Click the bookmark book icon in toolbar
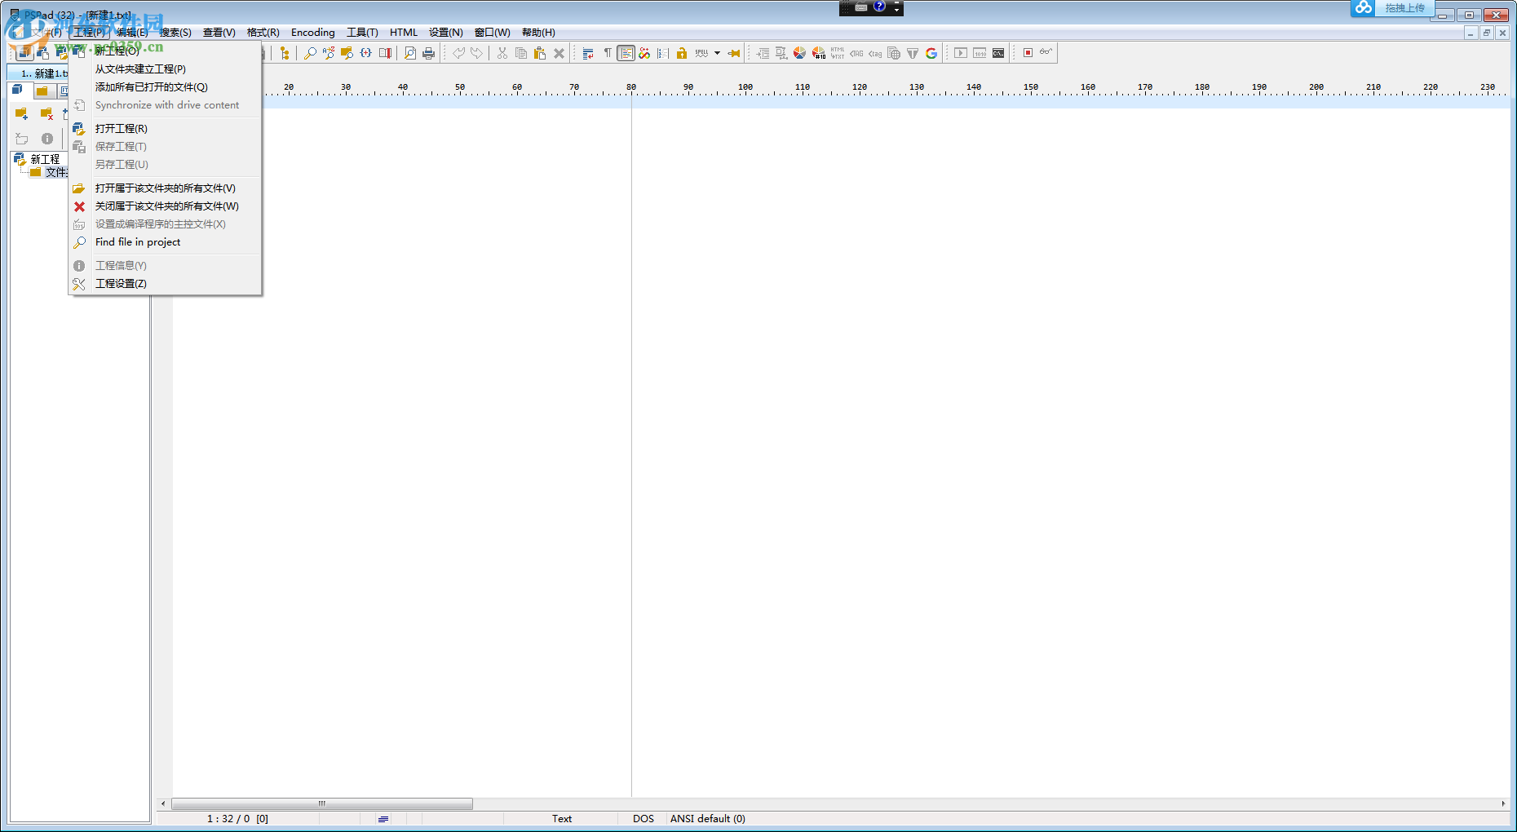The height and width of the screenshot is (832, 1517). tap(385, 53)
